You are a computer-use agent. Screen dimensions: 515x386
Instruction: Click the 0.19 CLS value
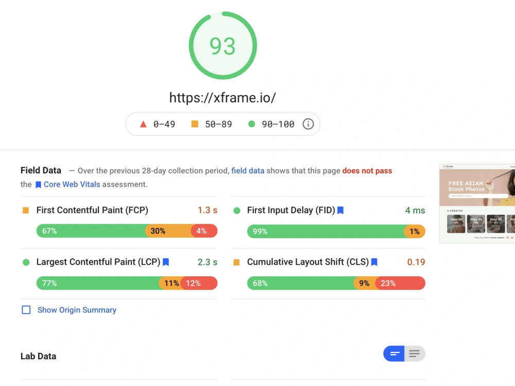pos(416,262)
